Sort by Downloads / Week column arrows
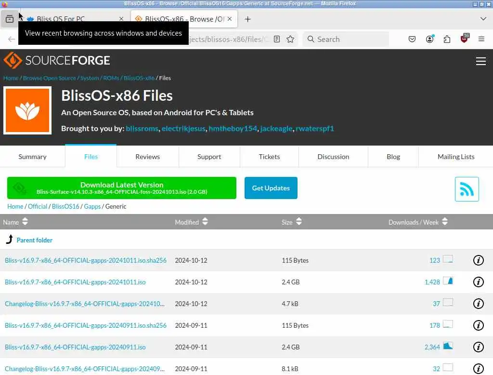 point(444,221)
